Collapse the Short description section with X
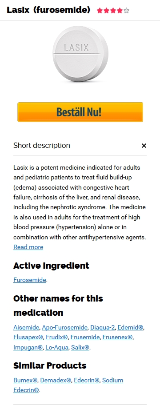 pyautogui.click(x=144, y=146)
